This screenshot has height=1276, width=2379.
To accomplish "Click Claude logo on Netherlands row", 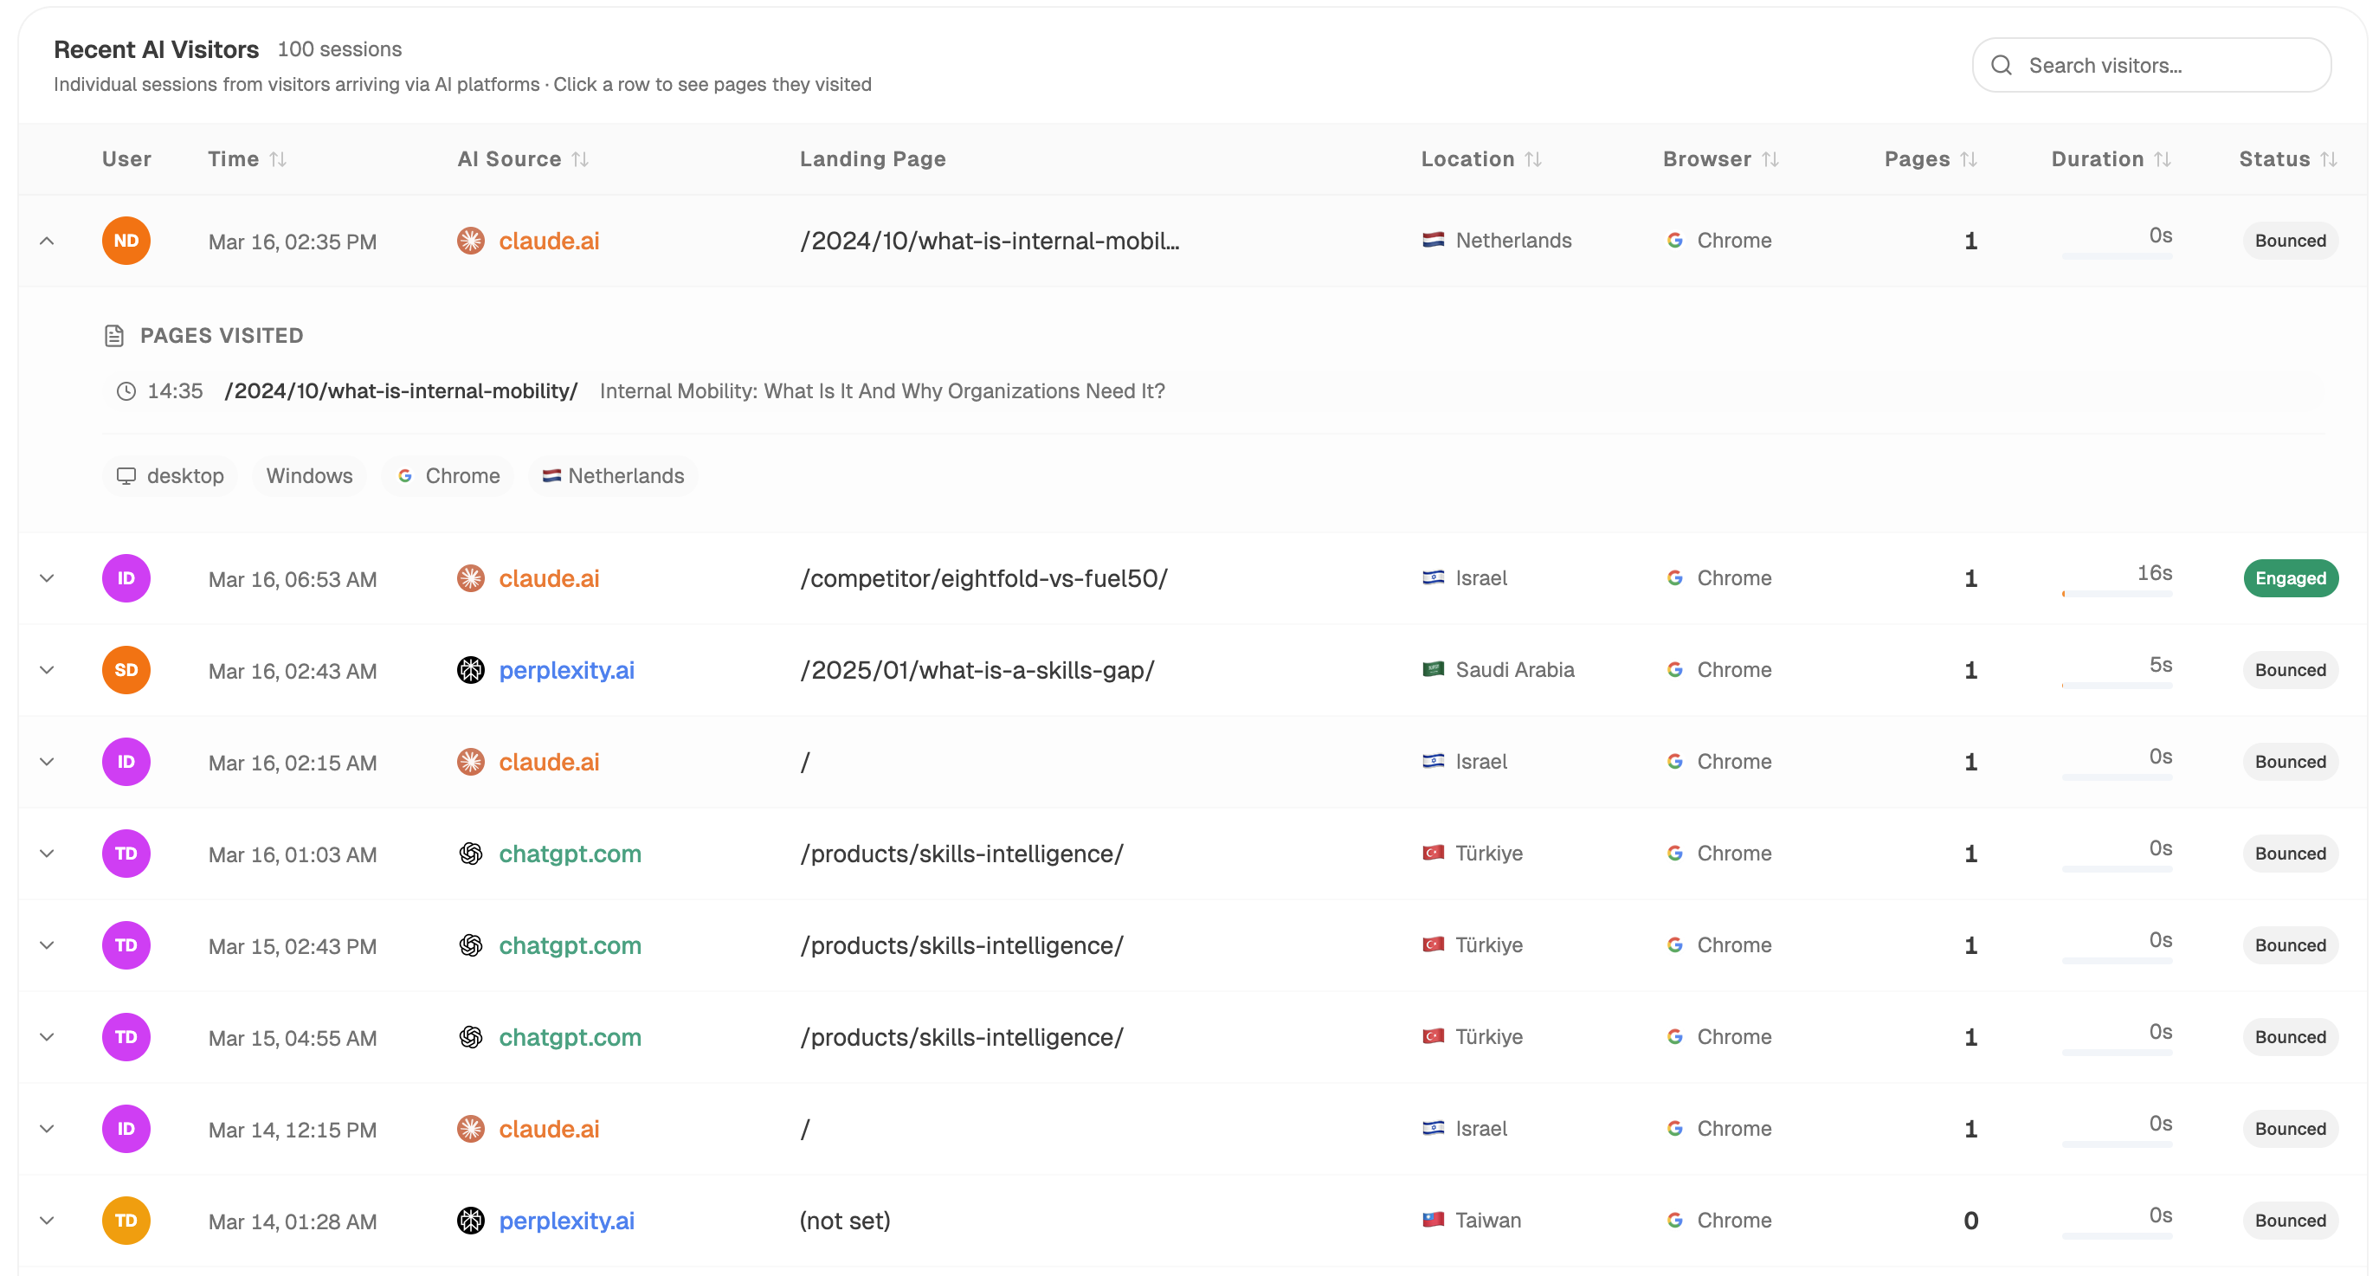I will 471,241.
